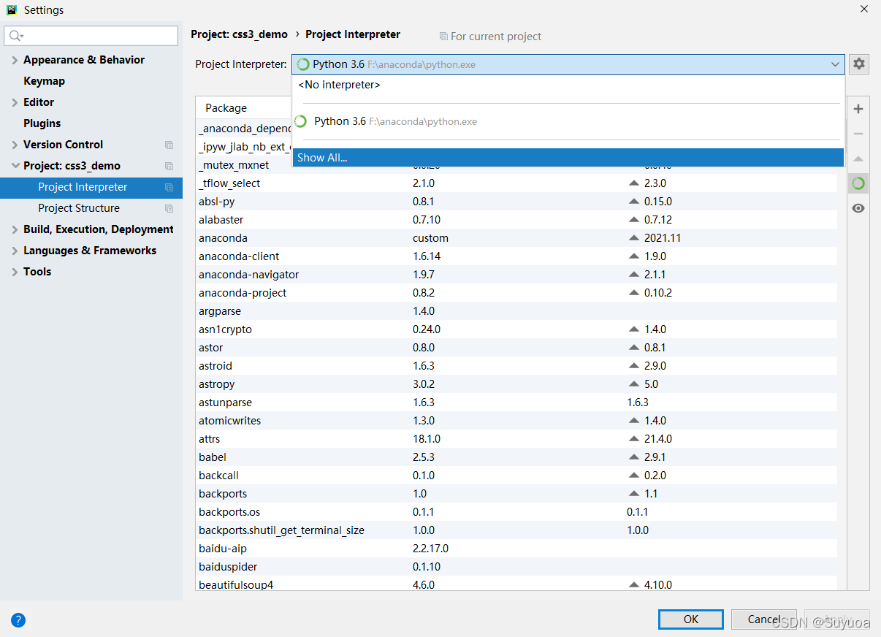Click the interpreter settings gear icon
This screenshot has width=881, height=637.
pos(859,64)
